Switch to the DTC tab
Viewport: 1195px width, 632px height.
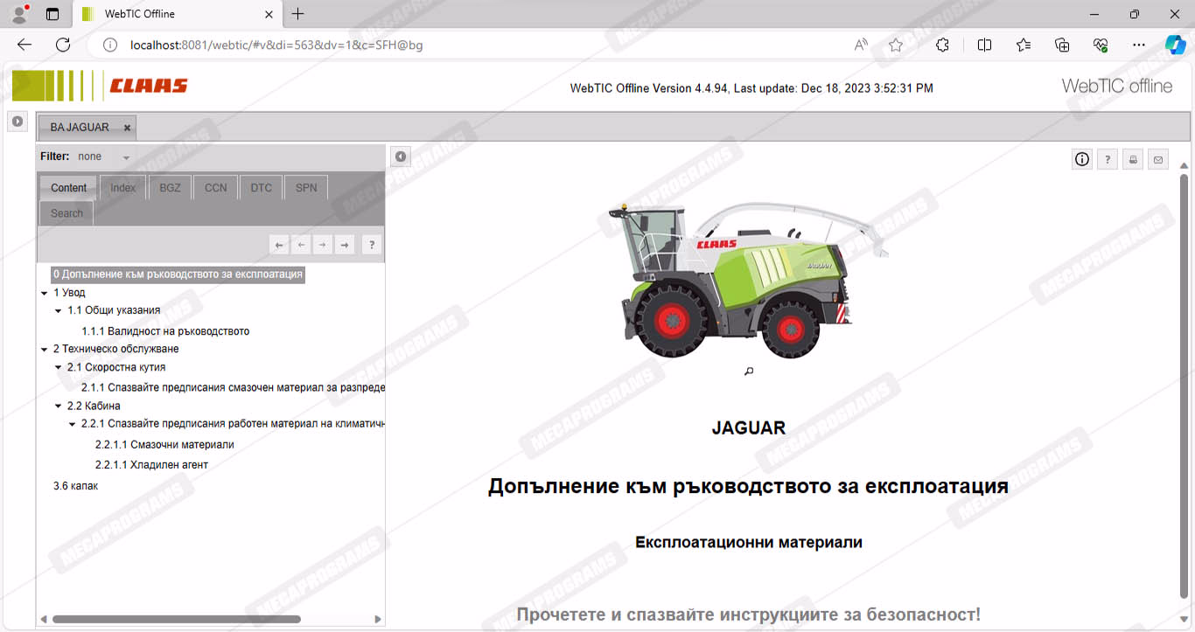(261, 188)
